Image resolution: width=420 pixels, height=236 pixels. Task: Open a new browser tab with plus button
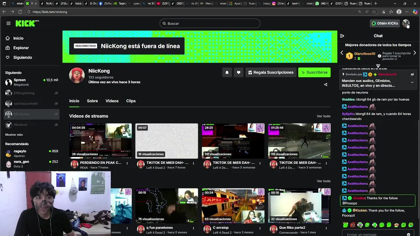pyautogui.click(x=376, y=4)
